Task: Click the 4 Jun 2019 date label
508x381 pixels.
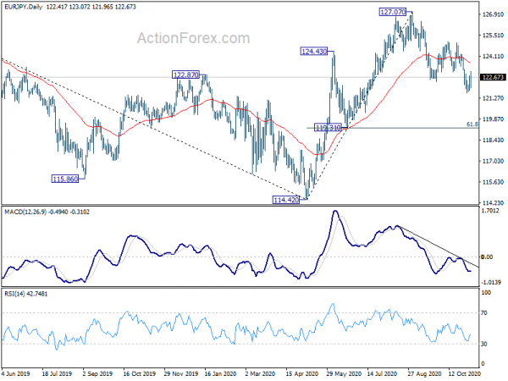Action: click(x=15, y=373)
